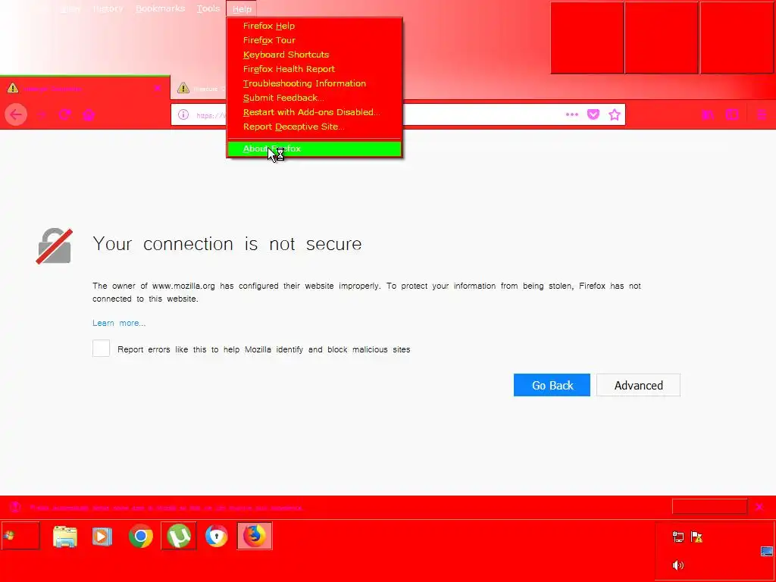Click the show desktop tray icon
The height and width of the screenshot is (582, 776).
tap(767, 552)
